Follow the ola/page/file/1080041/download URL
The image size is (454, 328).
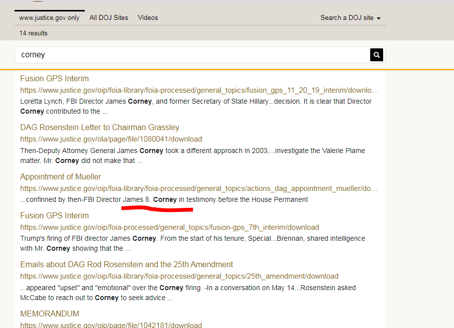111,139
